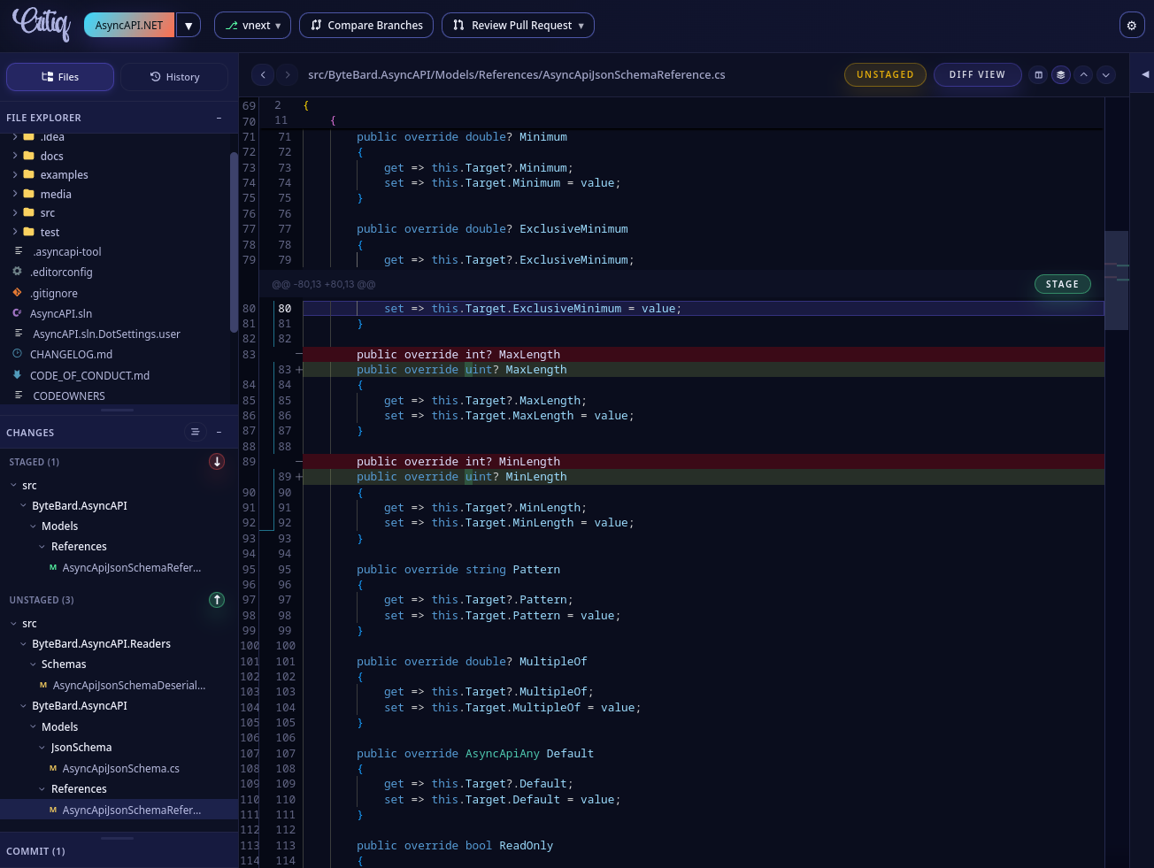Switch to the History tab
1154x868 pixels.
174,77
